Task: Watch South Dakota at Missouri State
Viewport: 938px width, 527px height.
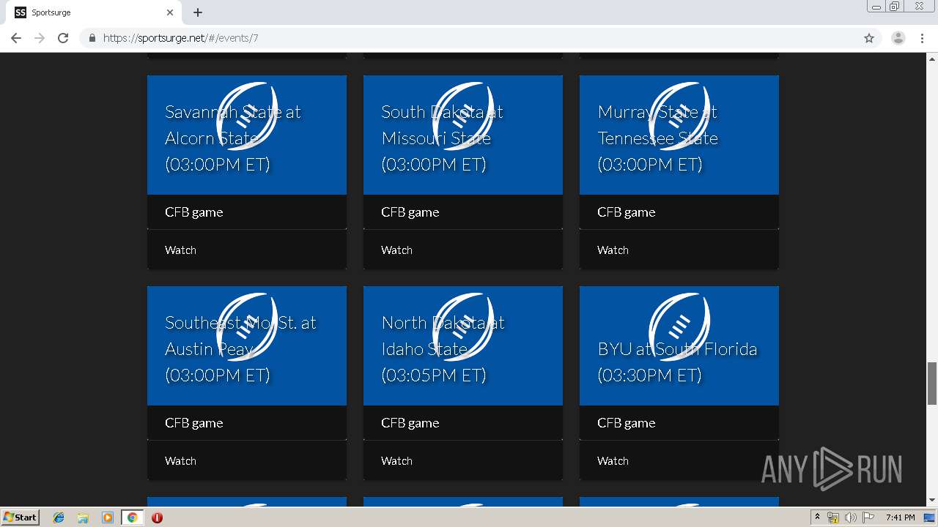Action: pyautogui.click(x=396, y=250)
